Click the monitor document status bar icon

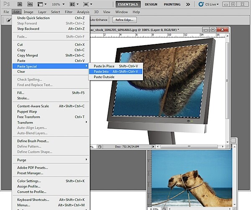pos(100,146)
